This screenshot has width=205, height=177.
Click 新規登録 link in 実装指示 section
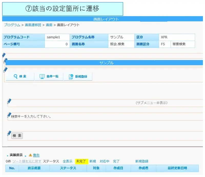point(142,161)
